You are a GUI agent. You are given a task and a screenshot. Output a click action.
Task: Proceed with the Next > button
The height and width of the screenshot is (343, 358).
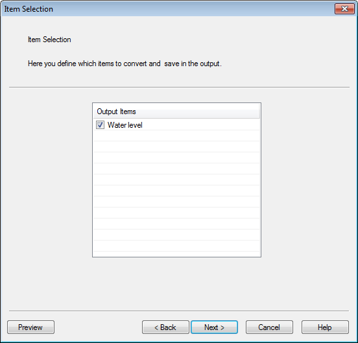(x=214, y=327)
